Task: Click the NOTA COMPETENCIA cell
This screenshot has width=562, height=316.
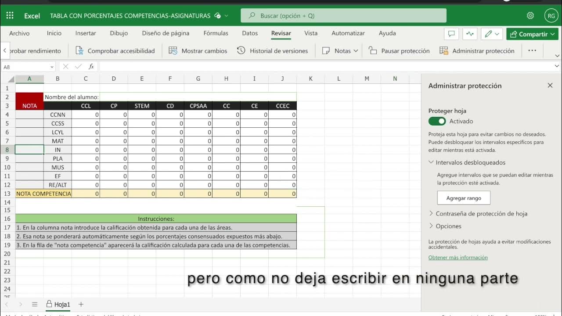Action: coord(43,194)
